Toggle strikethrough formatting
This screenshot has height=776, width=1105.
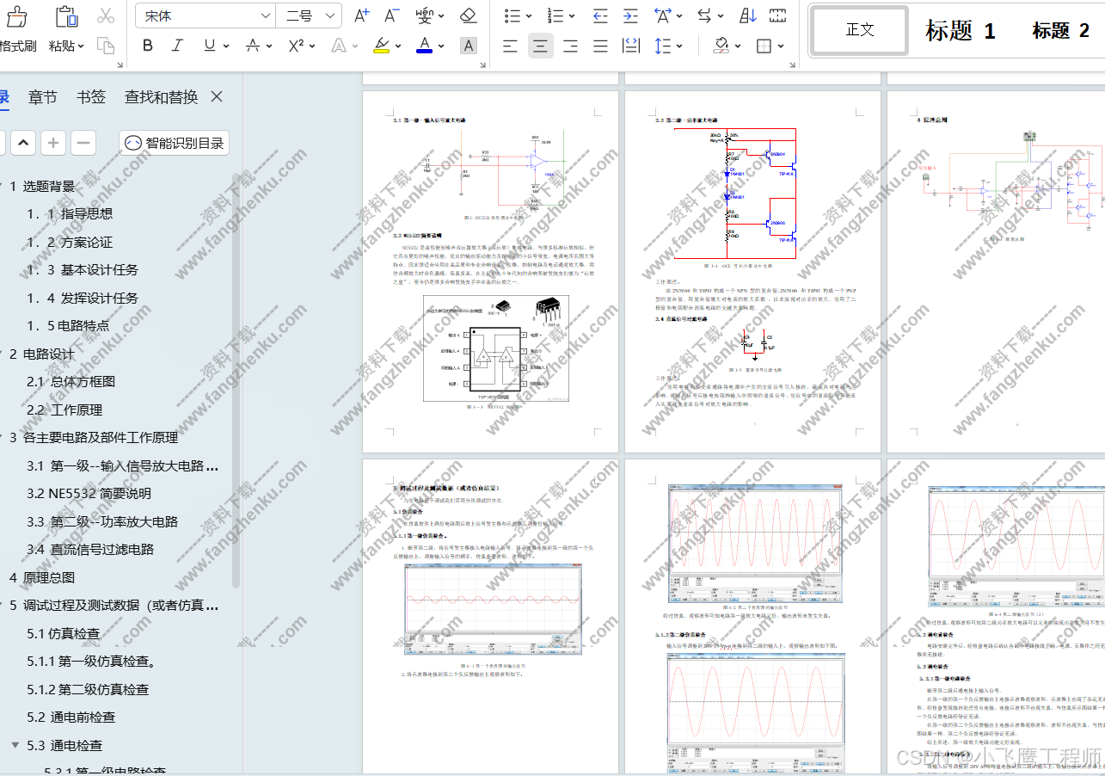pos(253,46)
